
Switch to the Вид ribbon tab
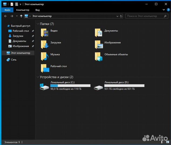click(37, 10)
